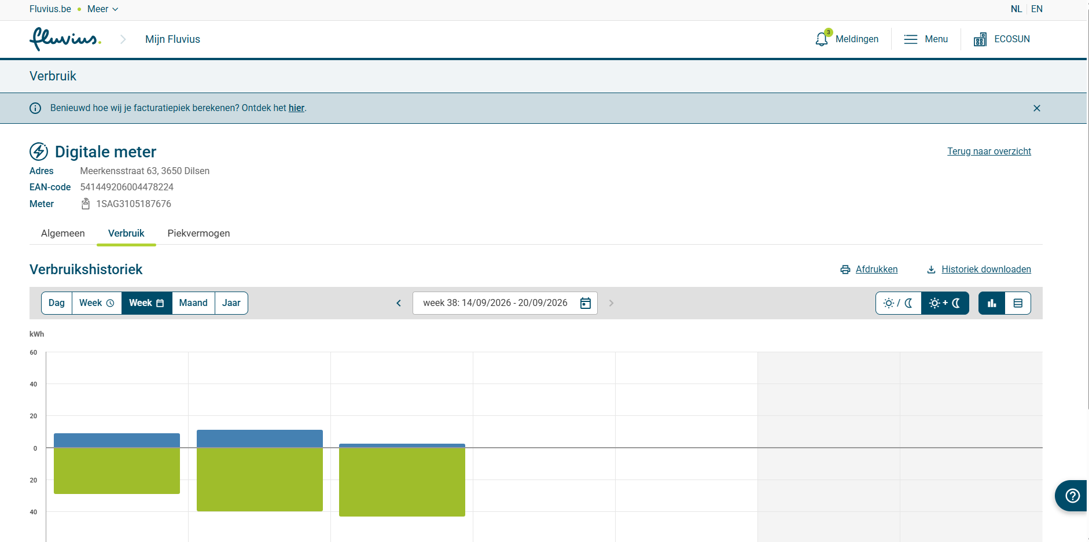Switch language to NL
This screenshot has width=1089, height=542.
point(1017,9)
